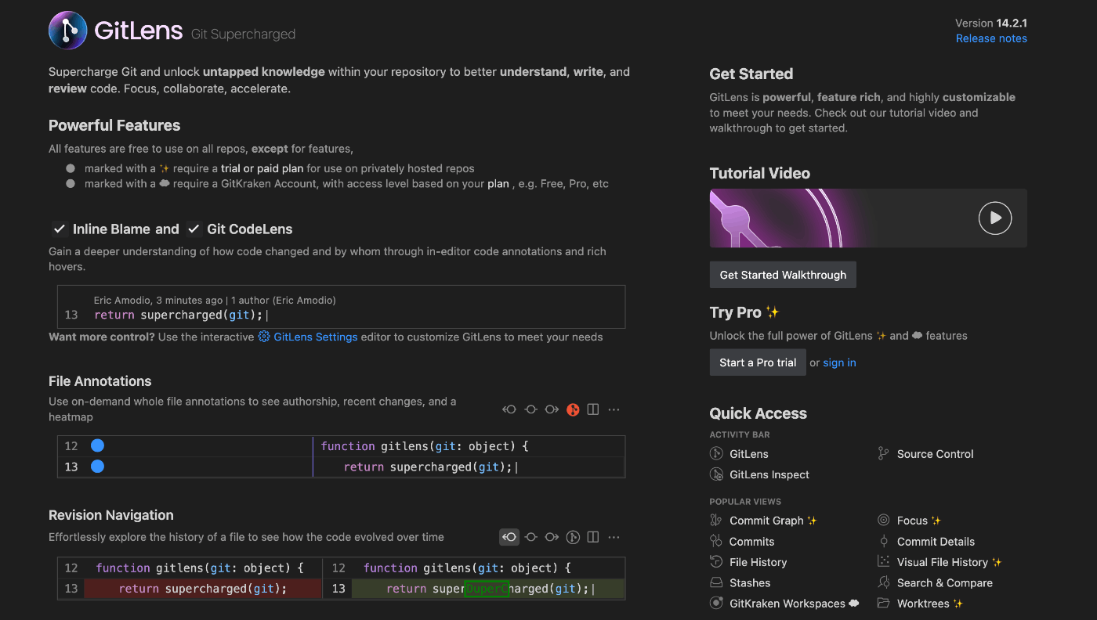Click the split editor icon under File Annotations
Image resolution: width=1097 pixels, height=620 pixels.
[593, 409]
